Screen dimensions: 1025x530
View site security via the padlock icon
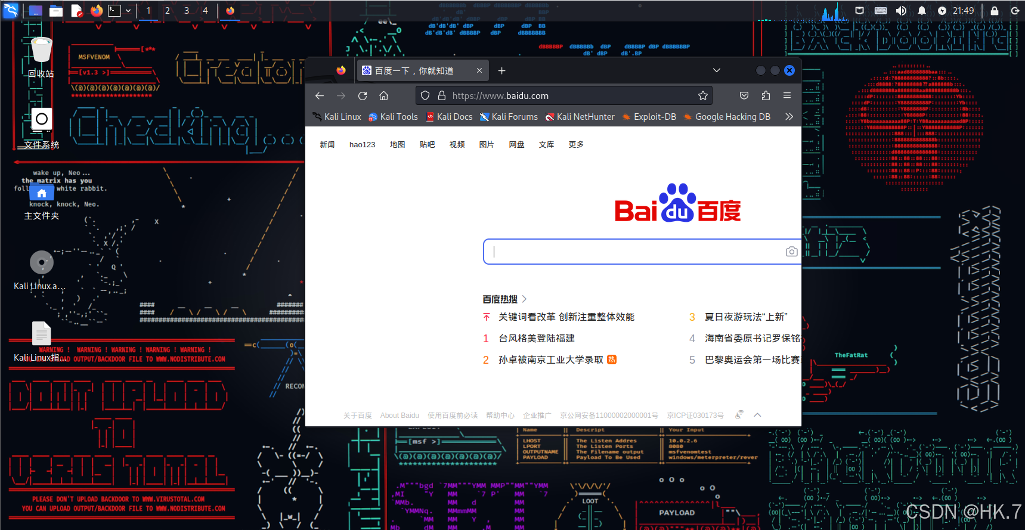(442, 95)
